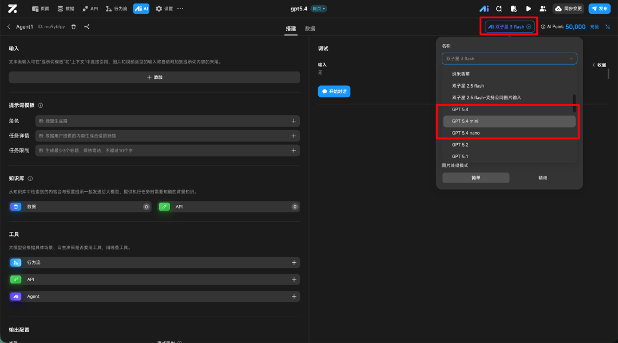This screenshot has width=618, height=343.
Task: Select the GPT 5.2 model option
Action: click(x=509, y=145)
